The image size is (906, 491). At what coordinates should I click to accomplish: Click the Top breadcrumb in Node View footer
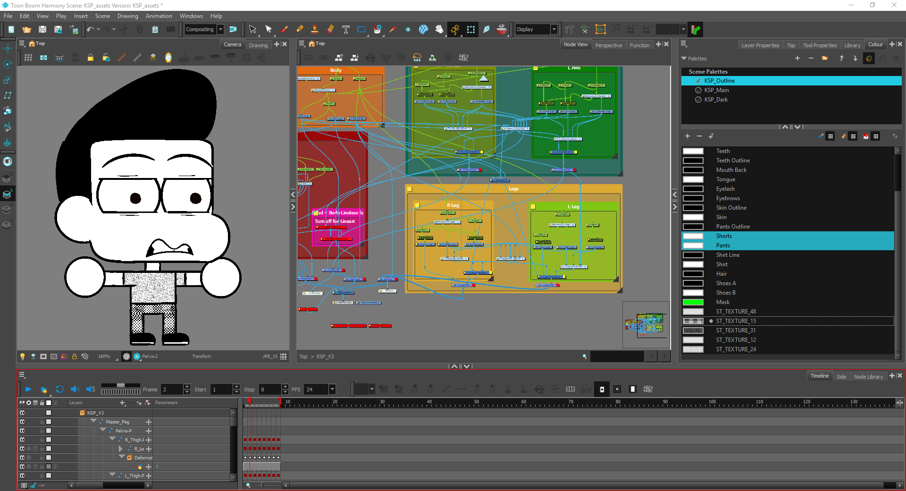click(x=303, y=356)
